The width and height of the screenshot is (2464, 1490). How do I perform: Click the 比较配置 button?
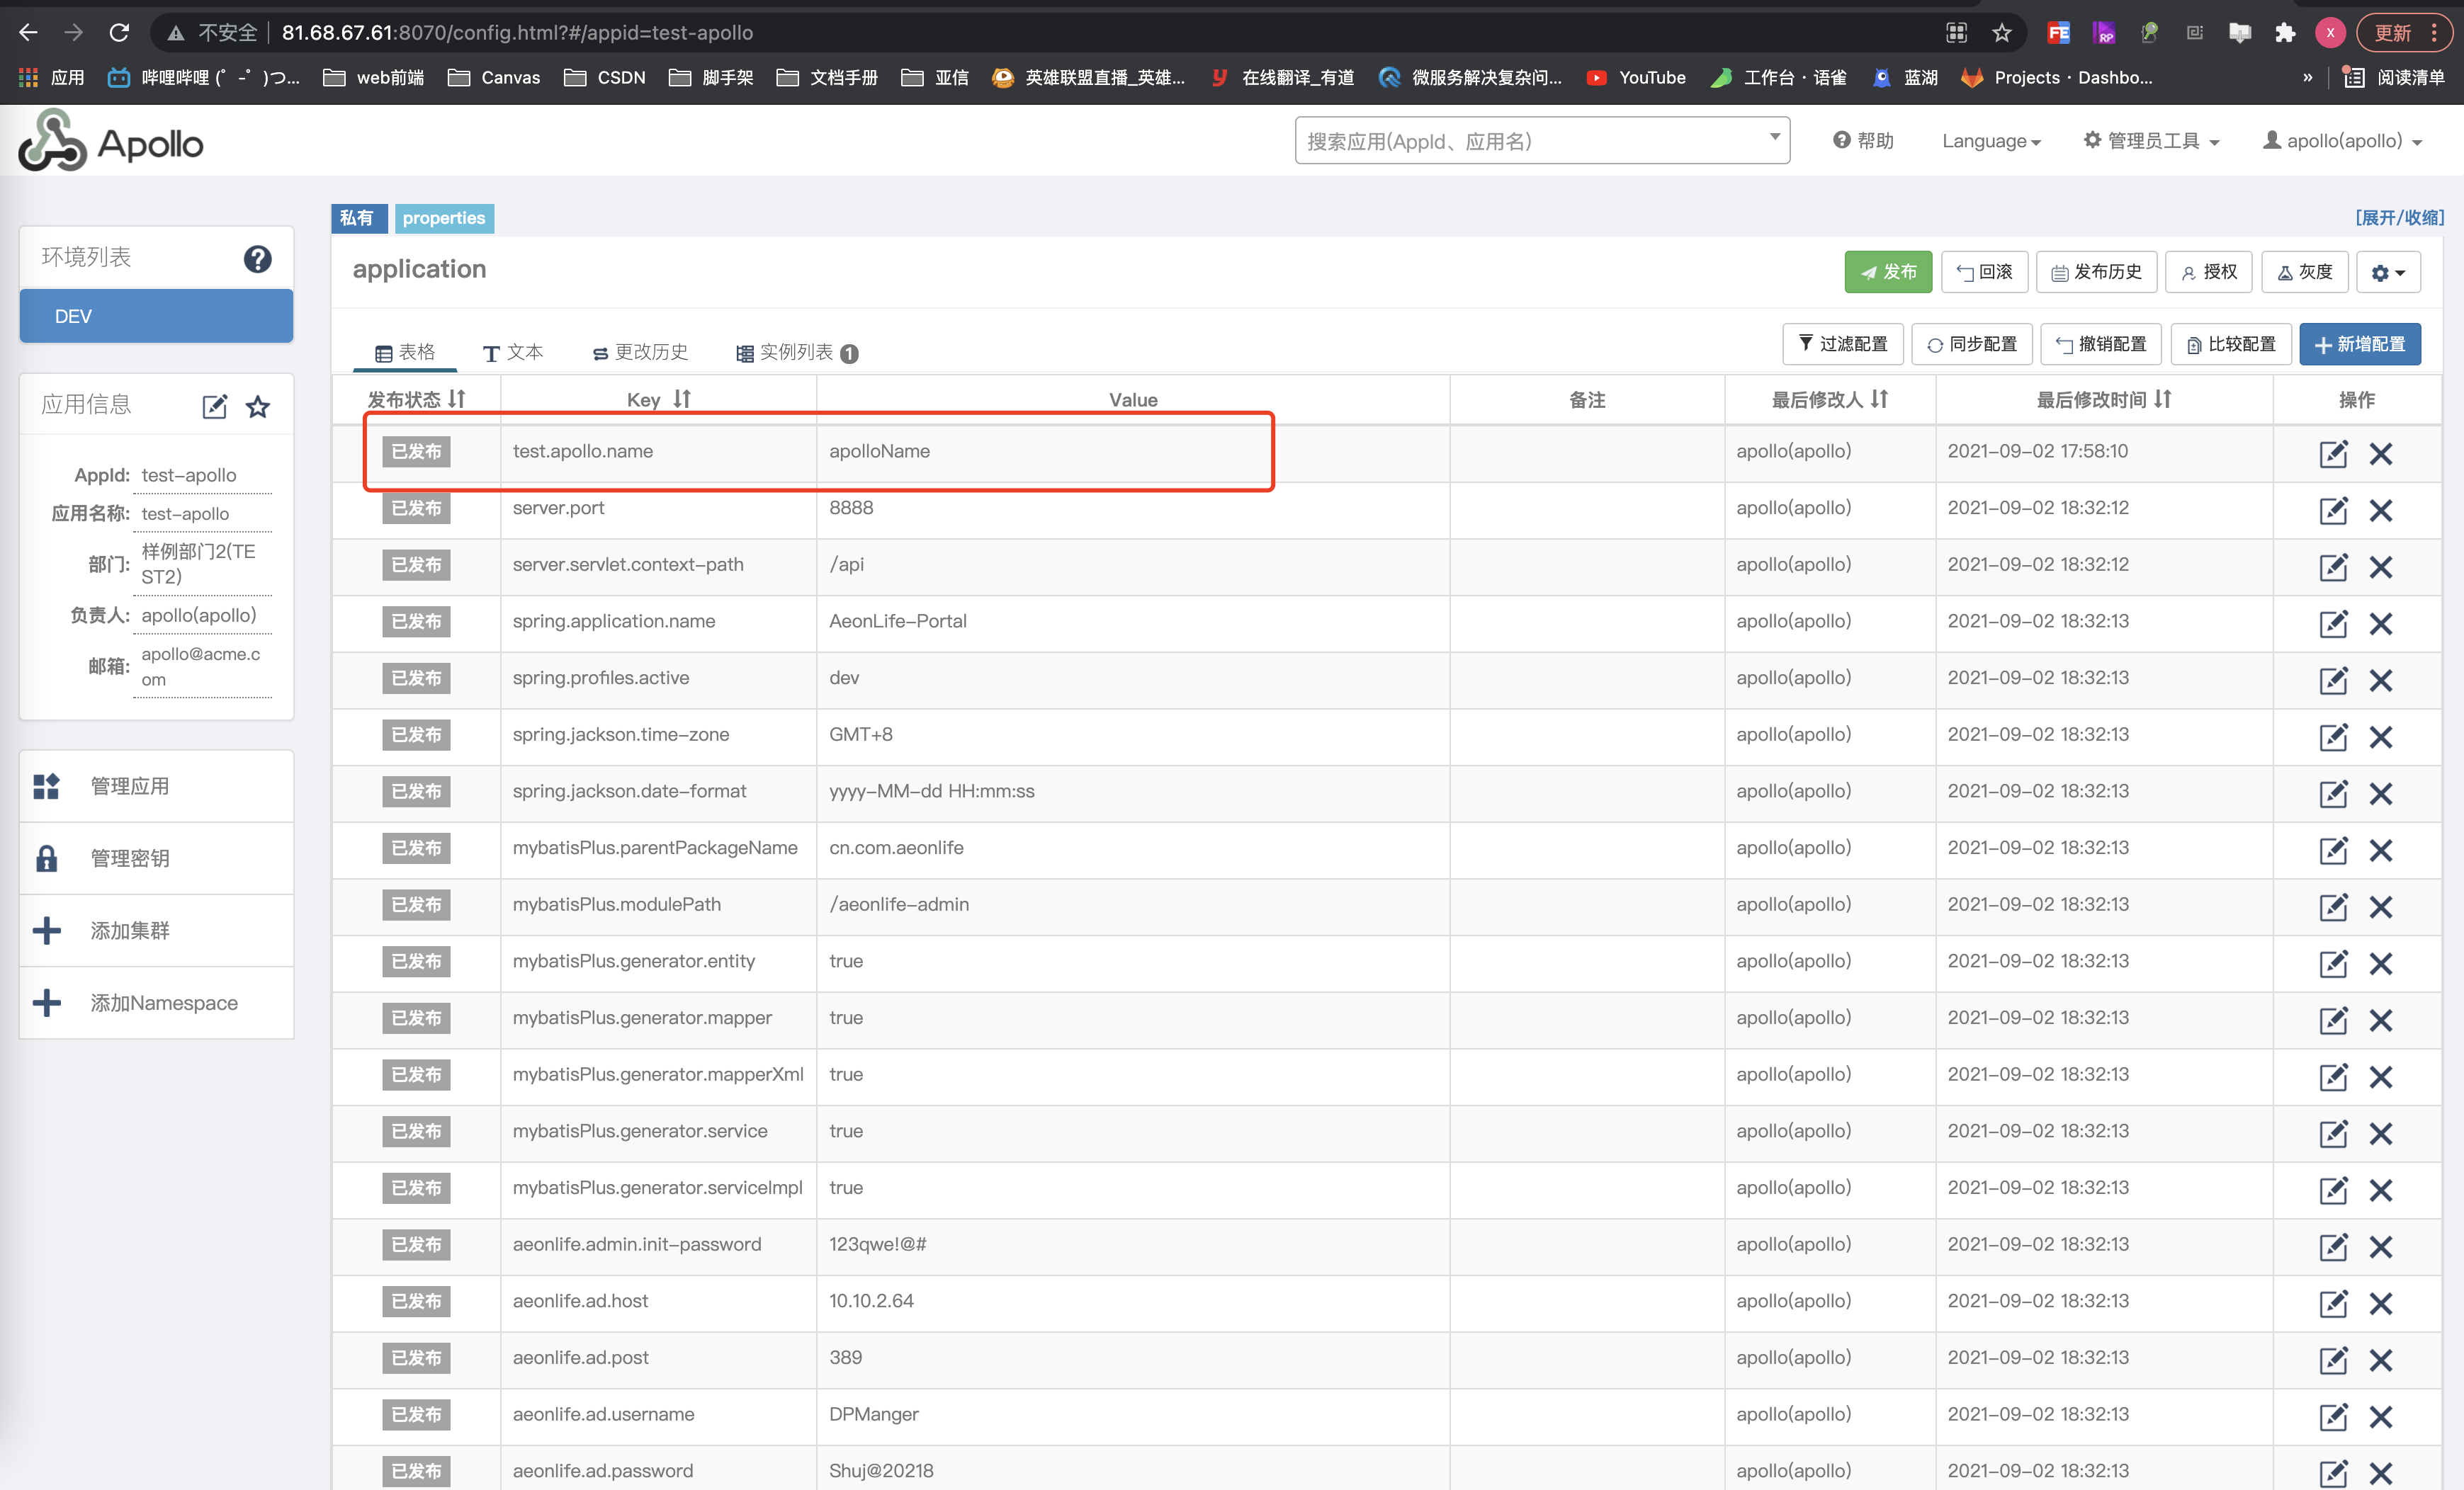pos(2230,343)
